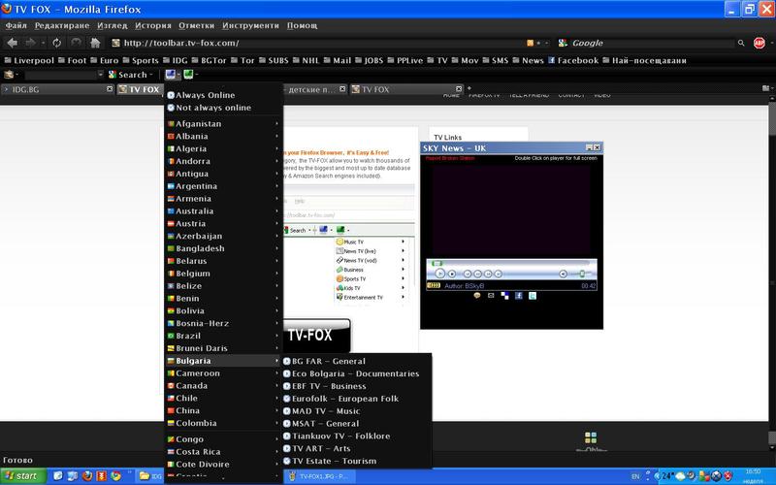Click the Adblock Plus ABP icon
Image resolution: width=776 pixels, height=485 pixels.
click(760, 43)
